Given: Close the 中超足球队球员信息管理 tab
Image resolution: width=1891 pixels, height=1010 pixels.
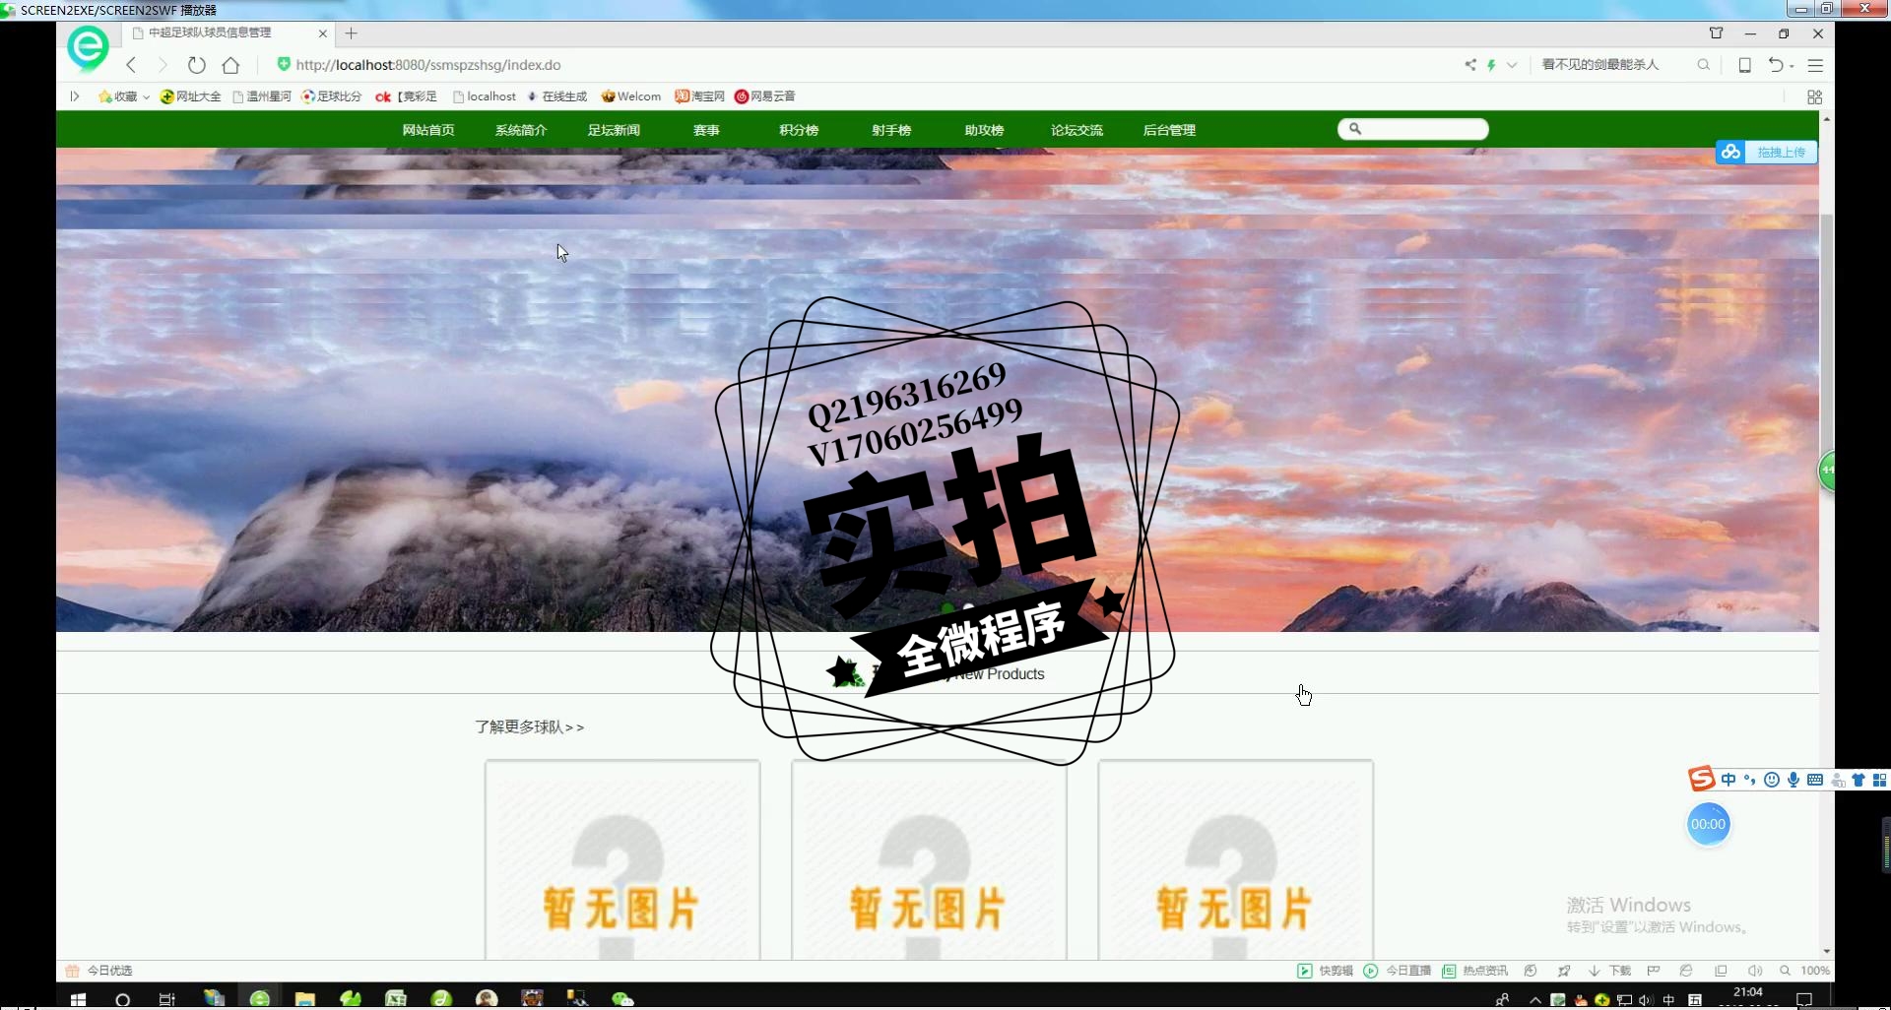Looking at the screenshot, I should [322, 33].
